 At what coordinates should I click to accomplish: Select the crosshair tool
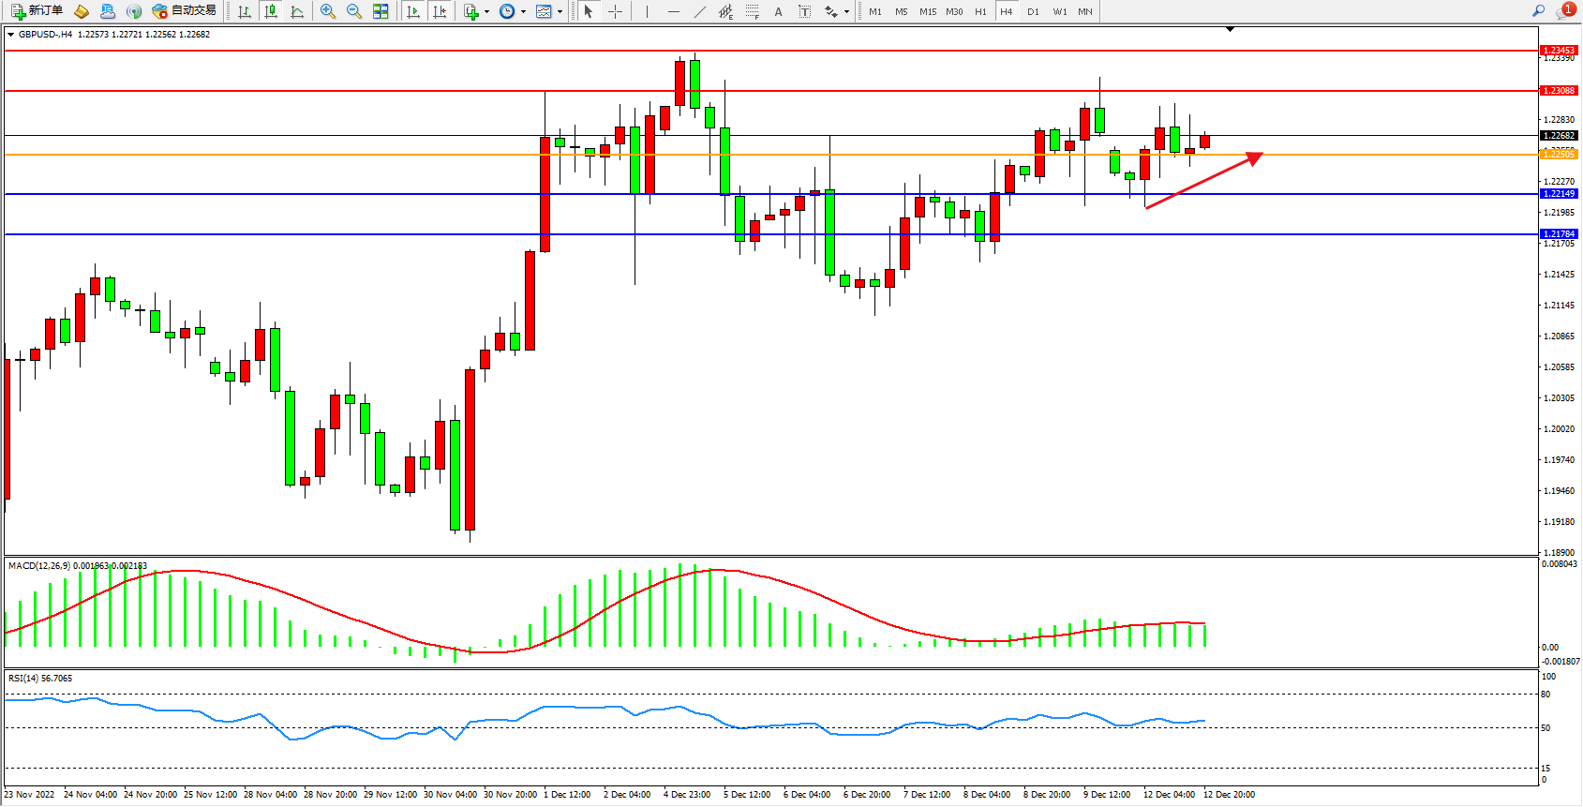[x=615, y=11]
